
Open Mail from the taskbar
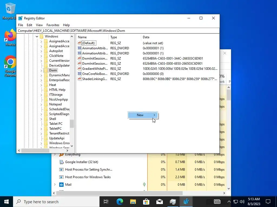click(x=159, y=202)
